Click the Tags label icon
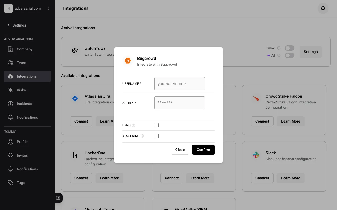The width and height of the screenshot is (337, 210). click(11, 183)
